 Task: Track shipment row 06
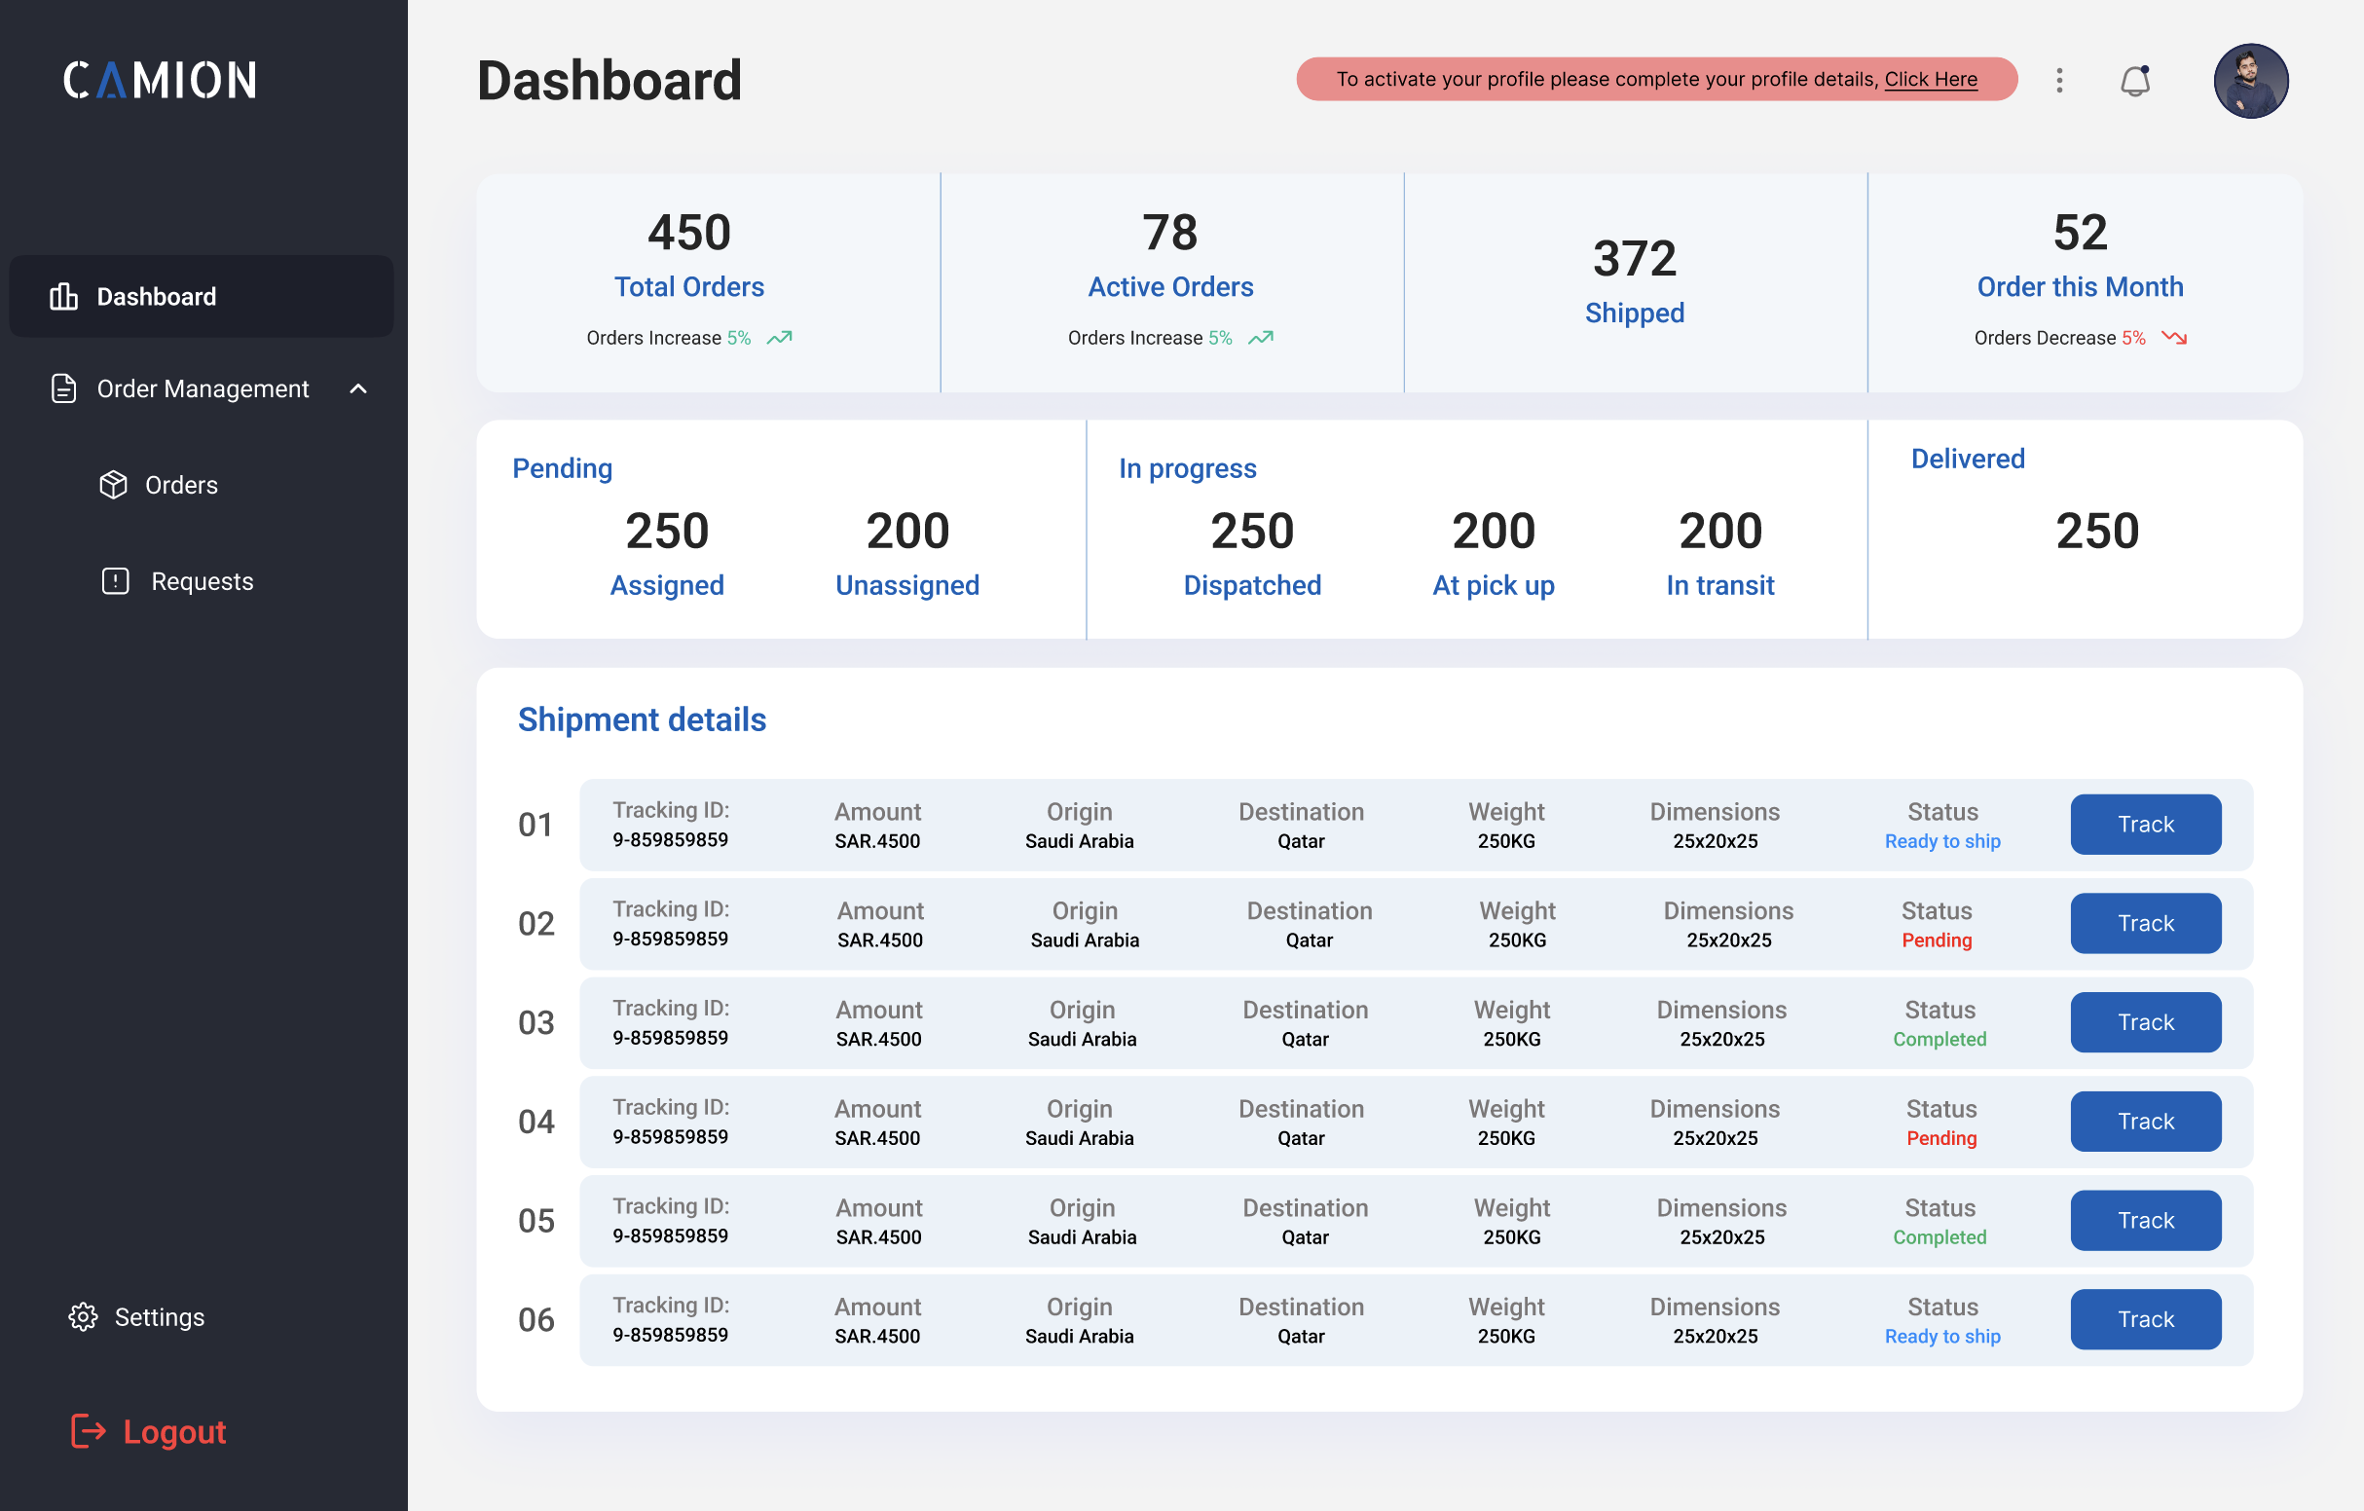click(2146, 1319)
